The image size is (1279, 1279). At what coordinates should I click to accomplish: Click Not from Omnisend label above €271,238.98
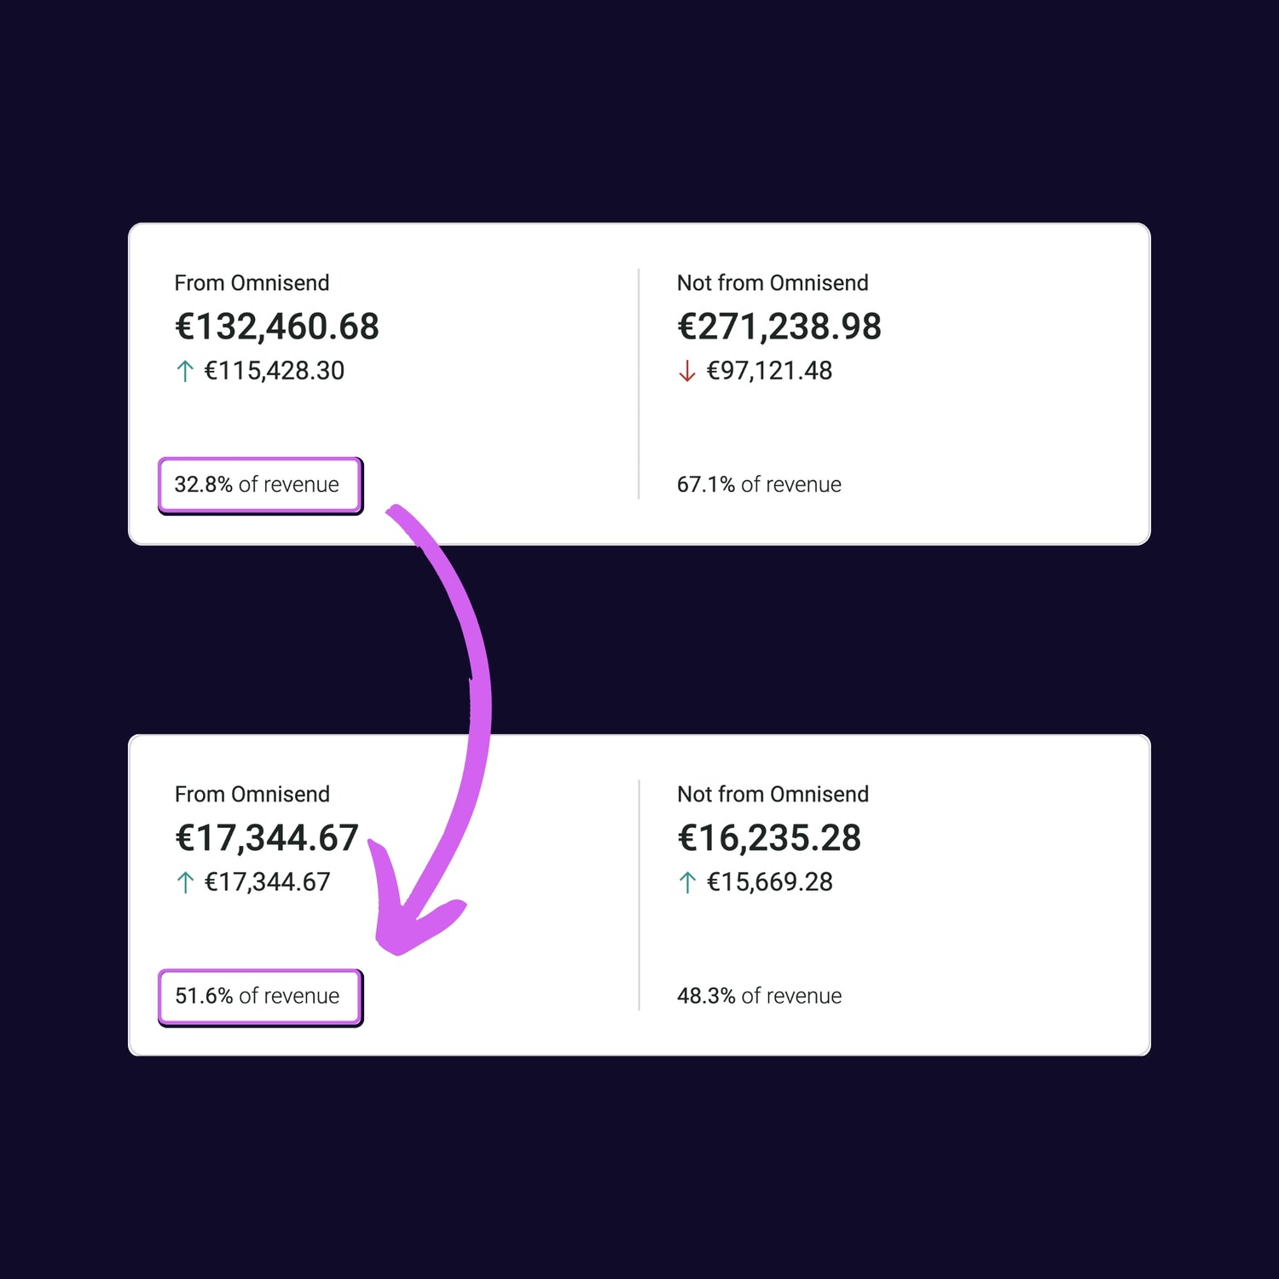(773, 283)
